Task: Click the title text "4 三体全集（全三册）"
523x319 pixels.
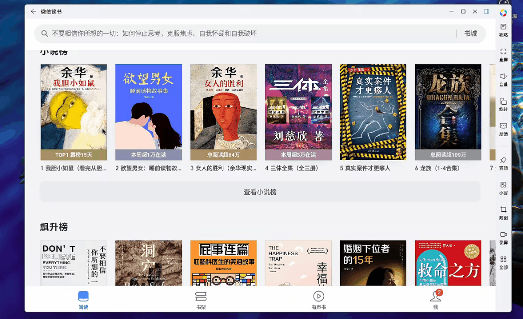Action: (x=292, y=168)
